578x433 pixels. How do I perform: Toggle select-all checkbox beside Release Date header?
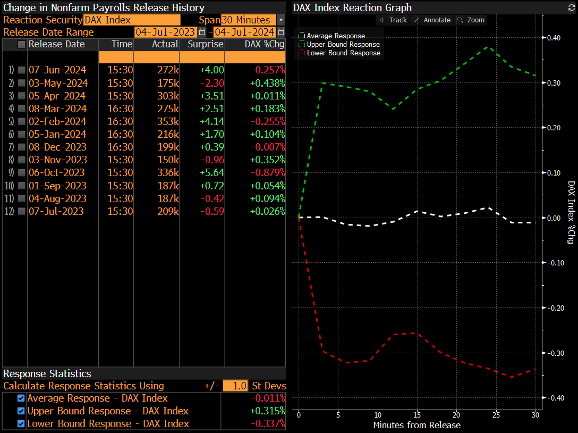click(22, 44)
